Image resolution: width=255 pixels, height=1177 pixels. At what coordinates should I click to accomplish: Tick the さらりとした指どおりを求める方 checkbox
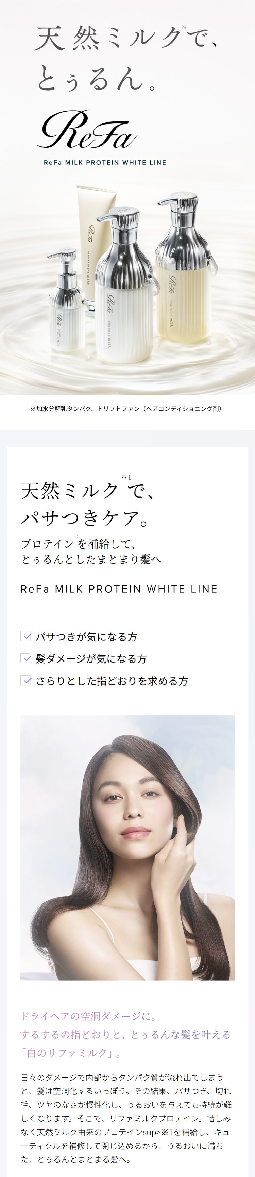[26, 681]
